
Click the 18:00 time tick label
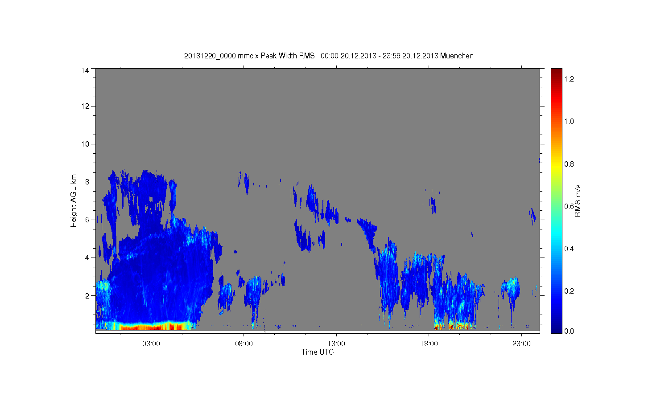point(429,344)
